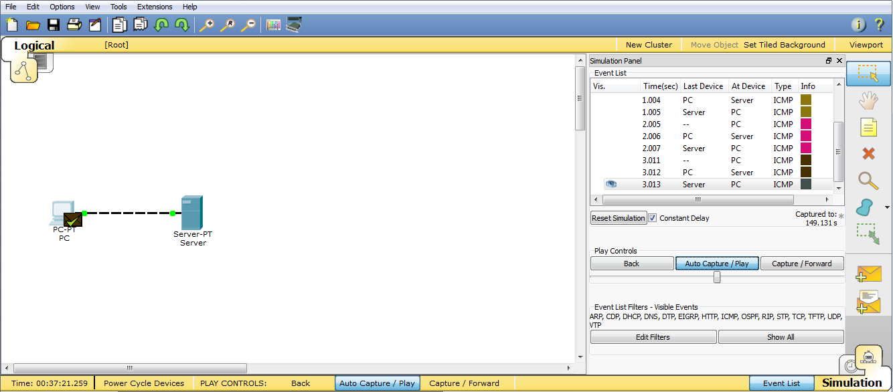Click Reset Simulation button
Image resolution: width=893 pixels, height=392 pixels.
(619, 218)
